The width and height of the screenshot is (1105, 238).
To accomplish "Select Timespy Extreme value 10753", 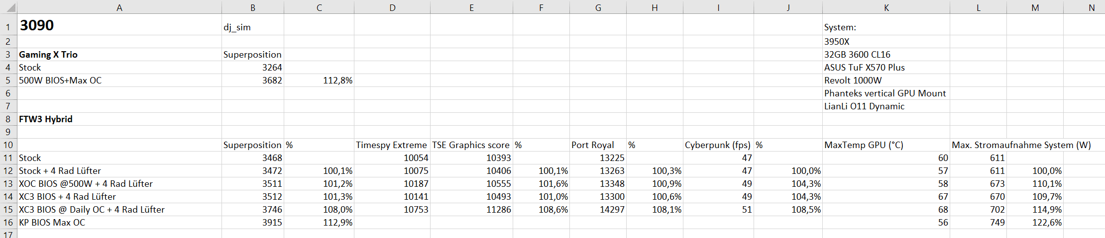I will (392, 210).
